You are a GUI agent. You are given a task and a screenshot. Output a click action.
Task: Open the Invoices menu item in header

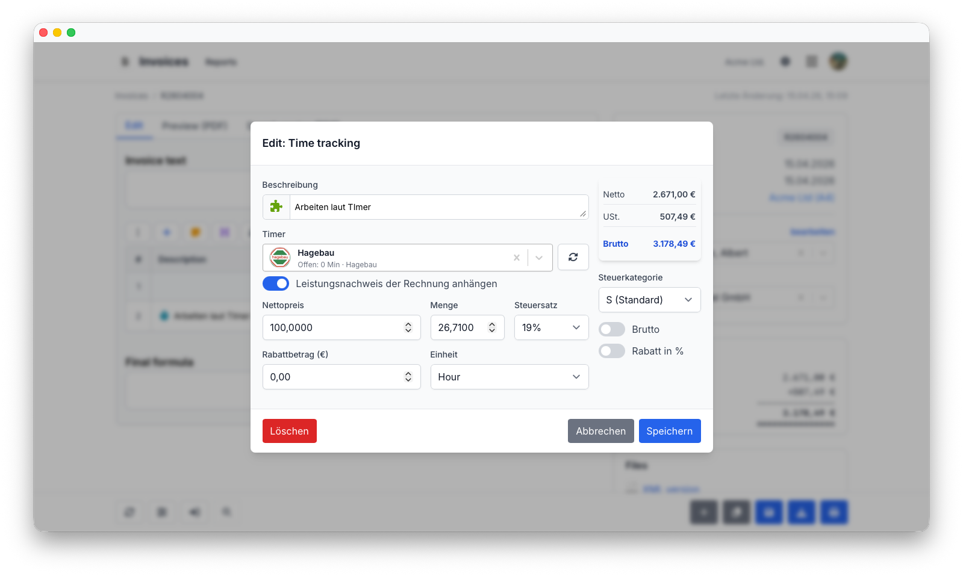[x=164, y=61]
